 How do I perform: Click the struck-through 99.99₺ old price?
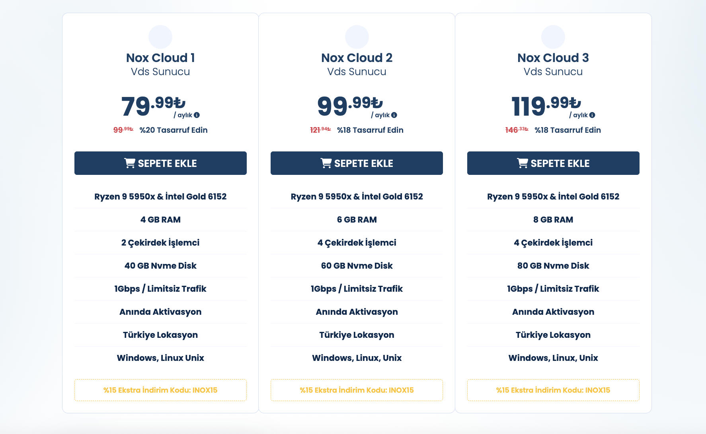click(123, 130)
